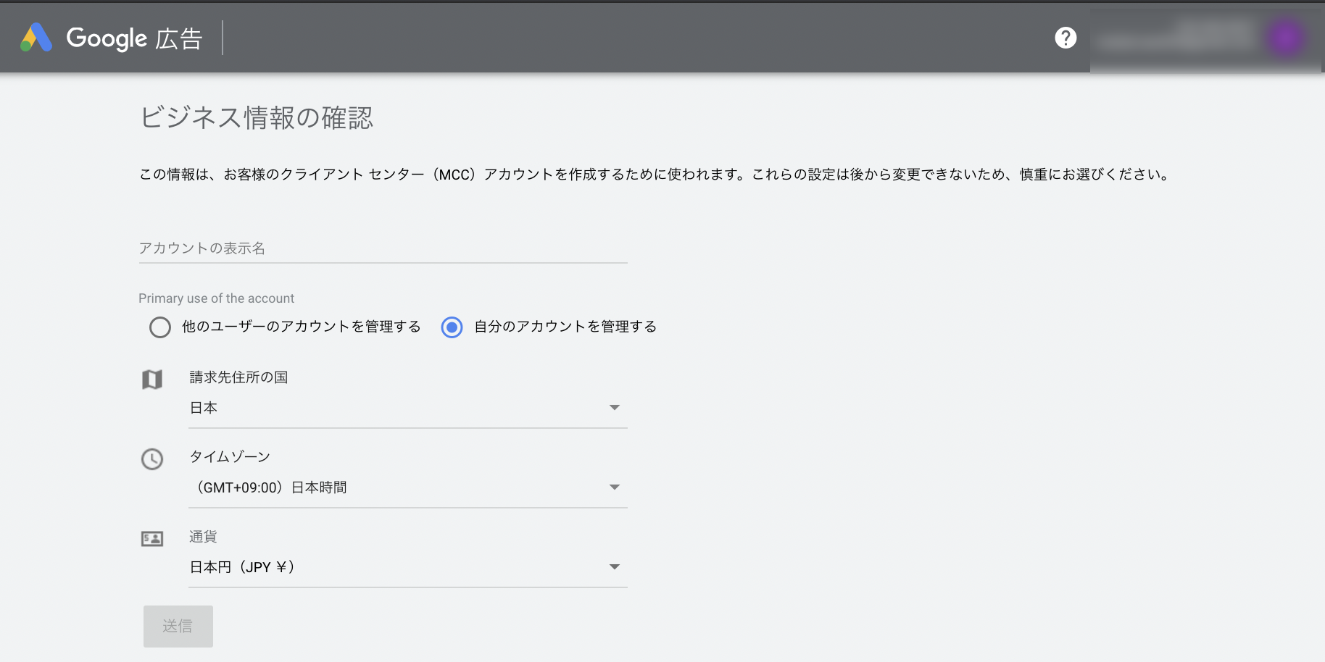Click the clock icon beside タイムゾーン
The width and height of the screenshot is (1325, 662).
pyautogui.click(x=152, y=459)
